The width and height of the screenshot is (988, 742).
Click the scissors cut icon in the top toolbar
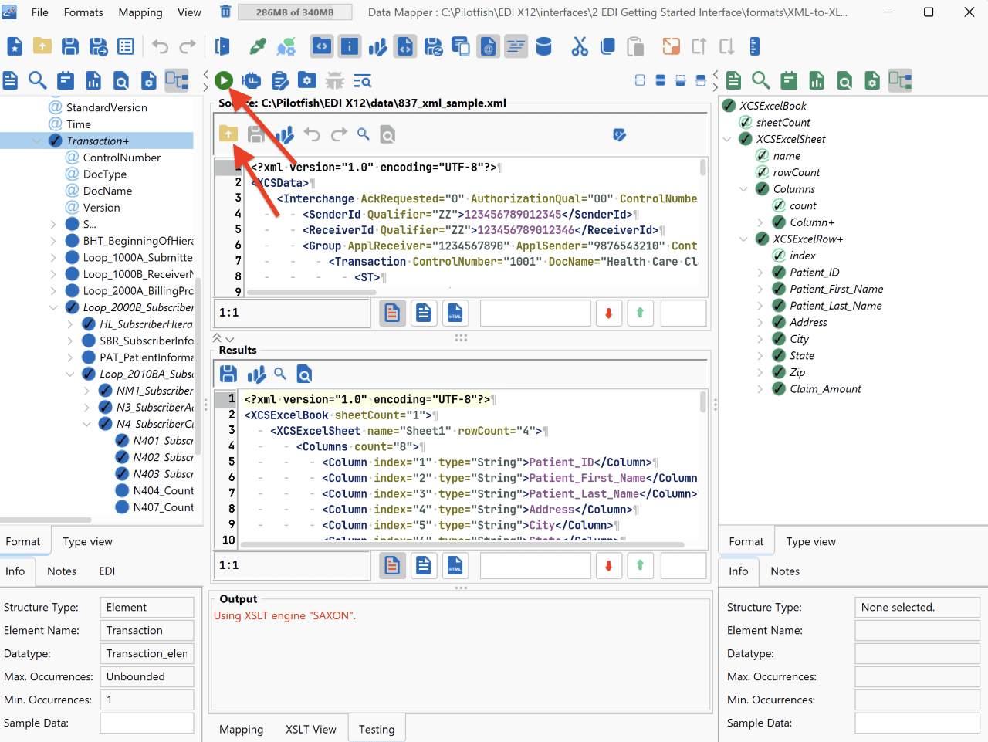tap(580, 46)
